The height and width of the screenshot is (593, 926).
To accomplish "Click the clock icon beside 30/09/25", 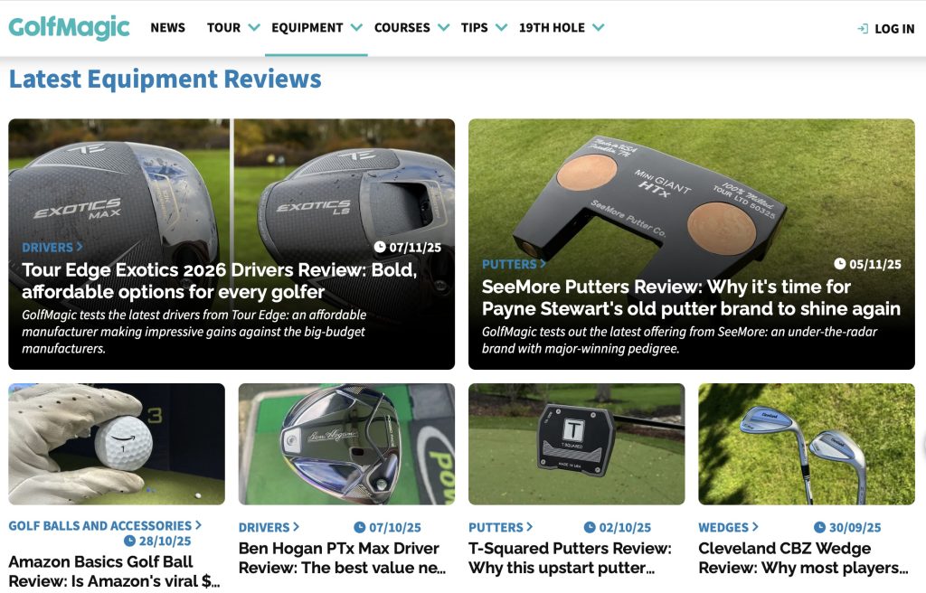I will coord(819,527).
